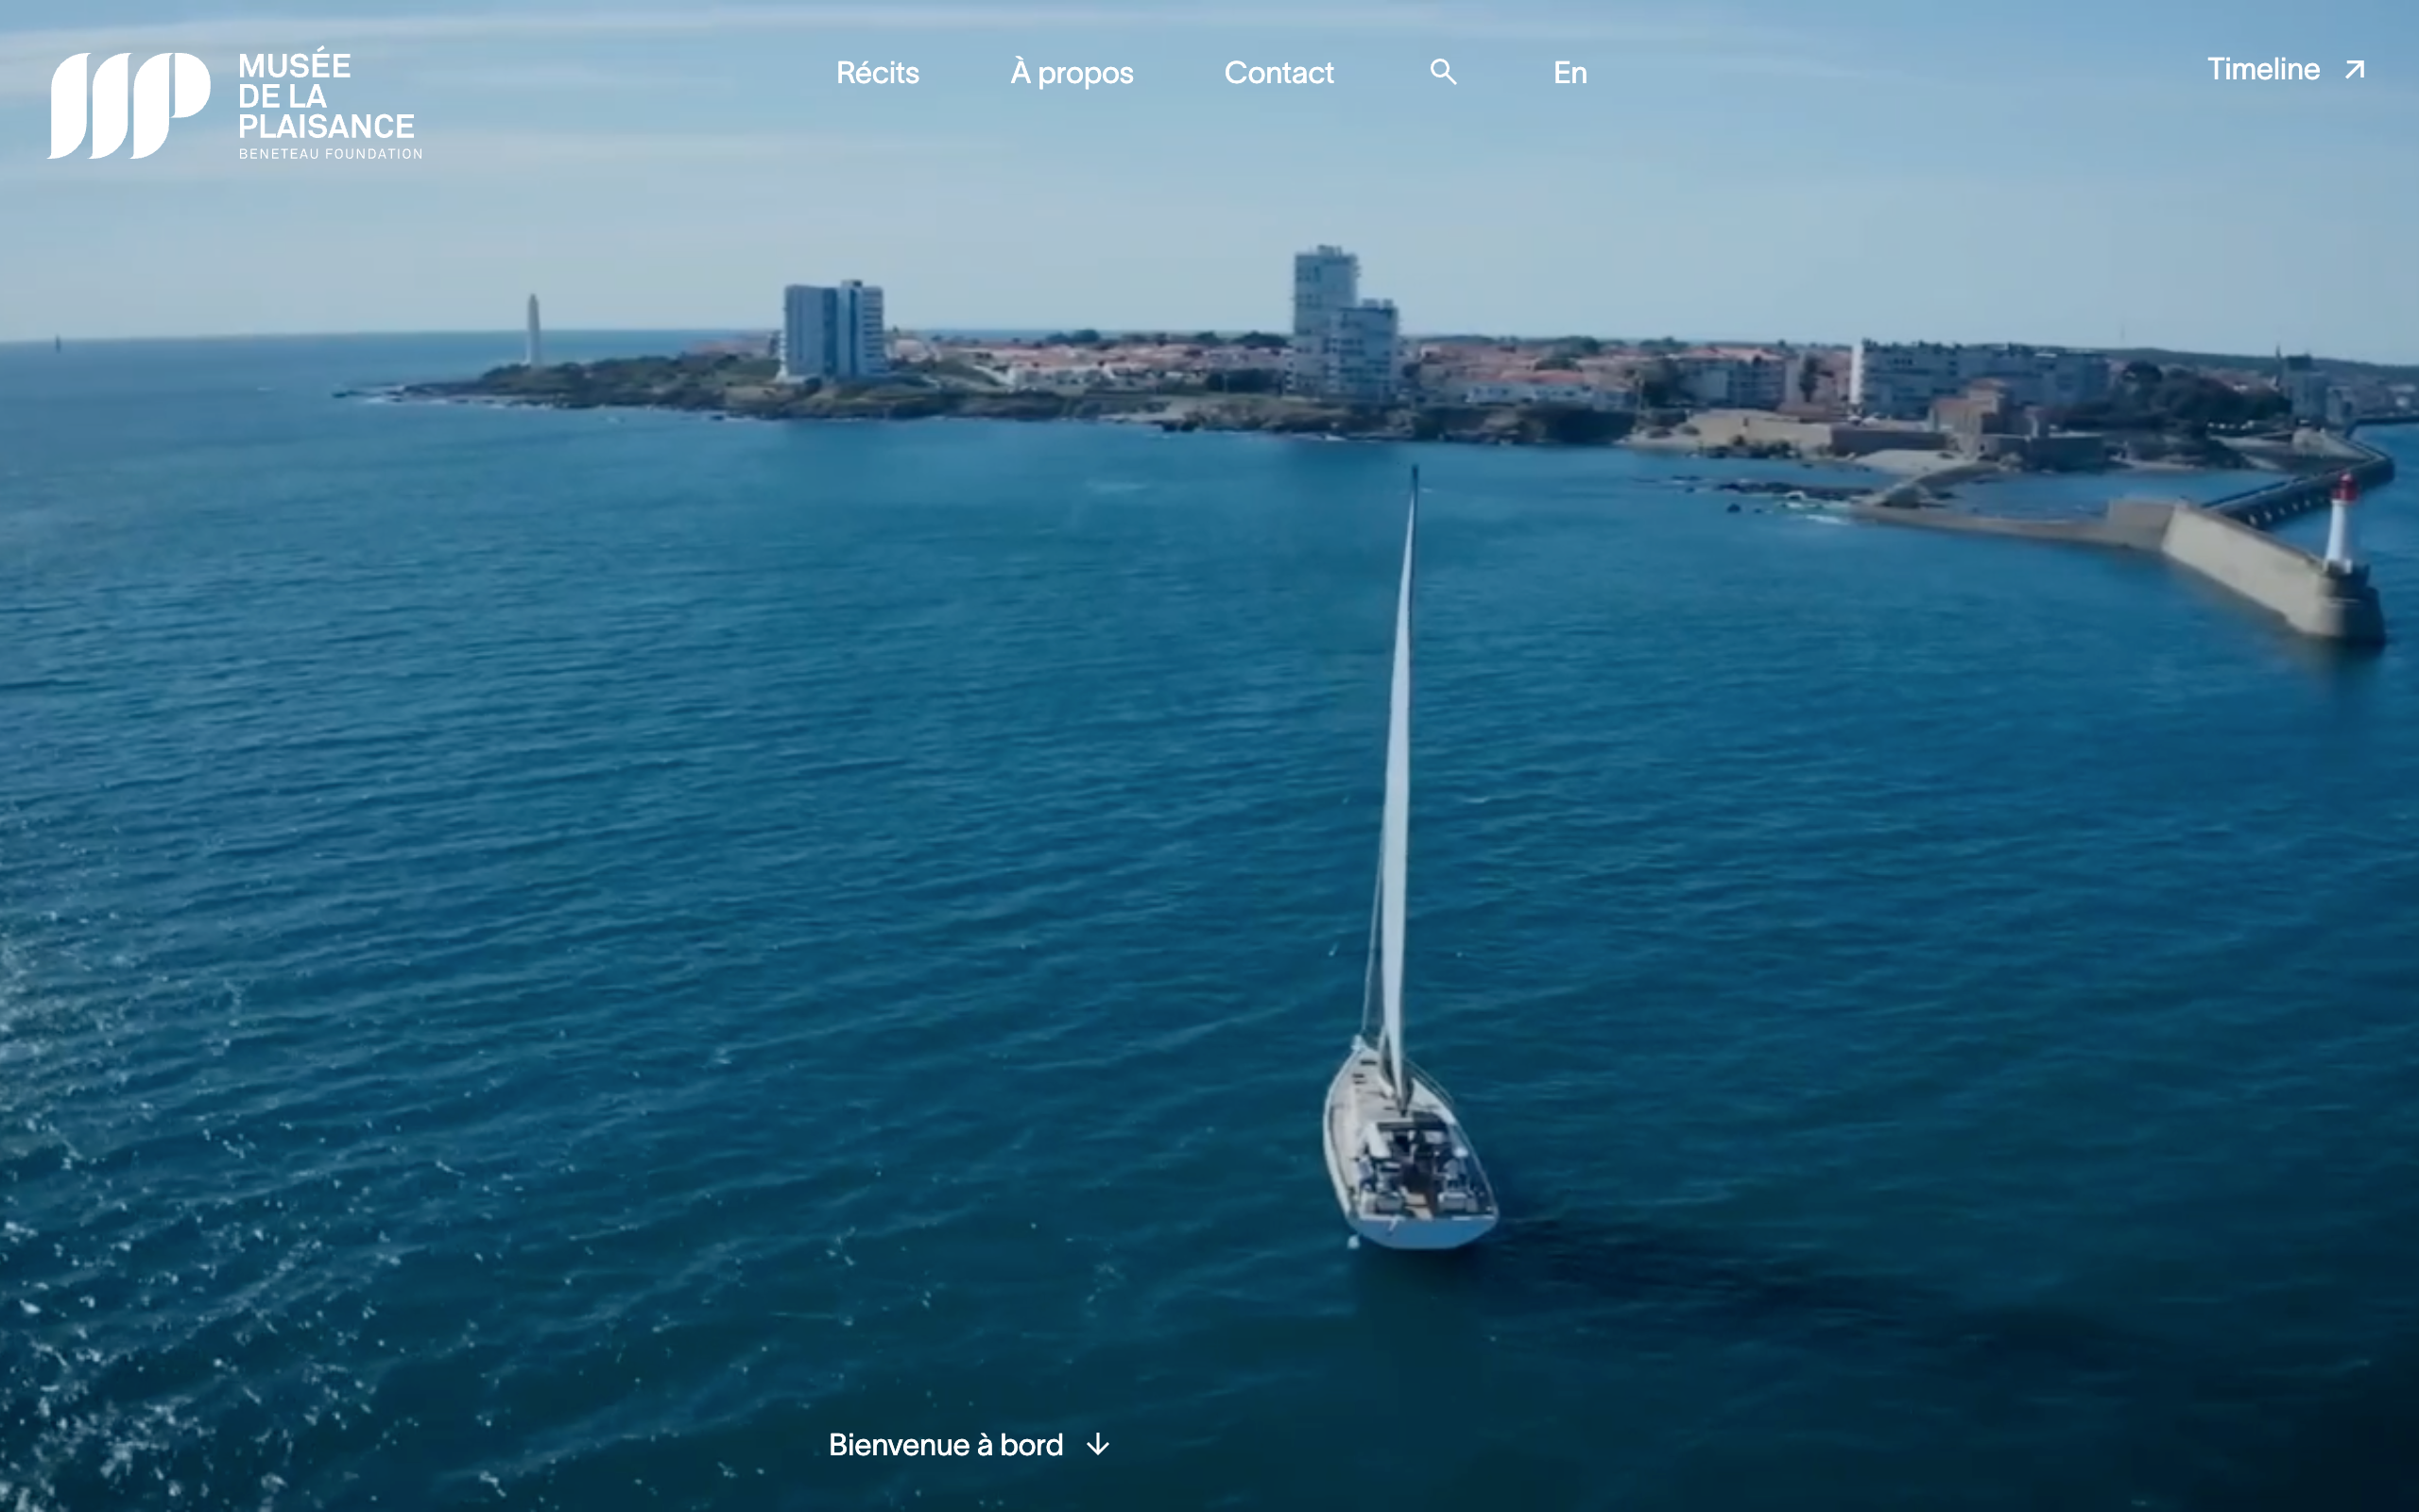
Task: Click the Beneteau Foundation subtitle text
Action: pos(330,154)
